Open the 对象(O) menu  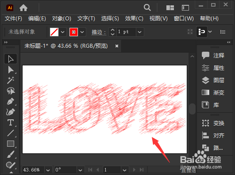tap(62, 19)
